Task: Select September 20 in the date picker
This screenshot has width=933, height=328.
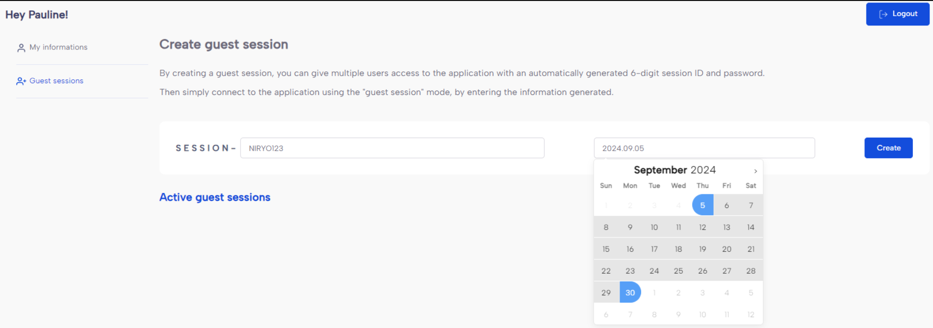Action: tap(726, 249)
